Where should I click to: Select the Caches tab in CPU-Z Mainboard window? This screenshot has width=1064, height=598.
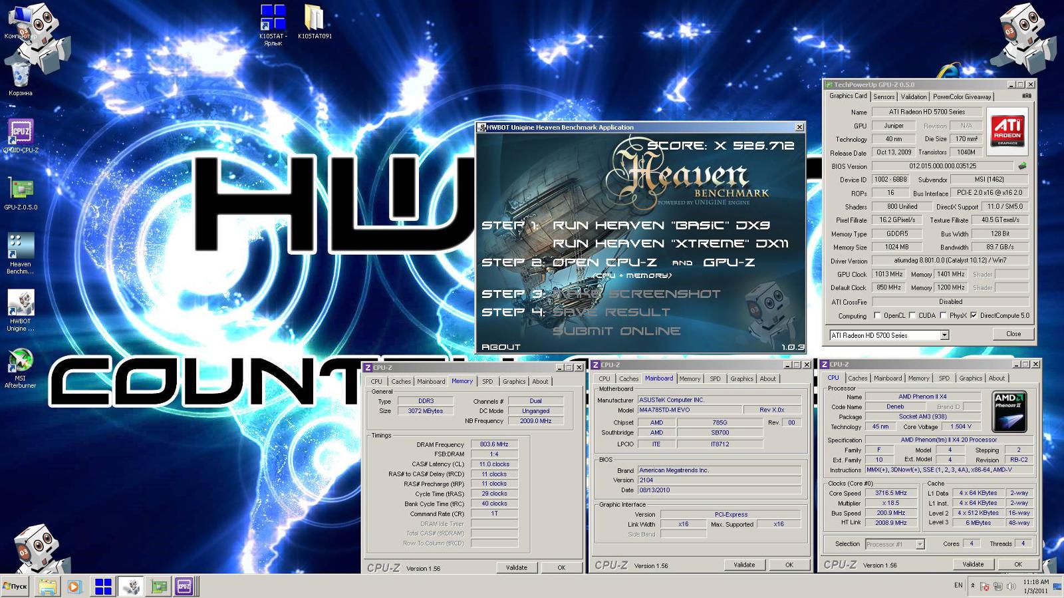(628, 378)
